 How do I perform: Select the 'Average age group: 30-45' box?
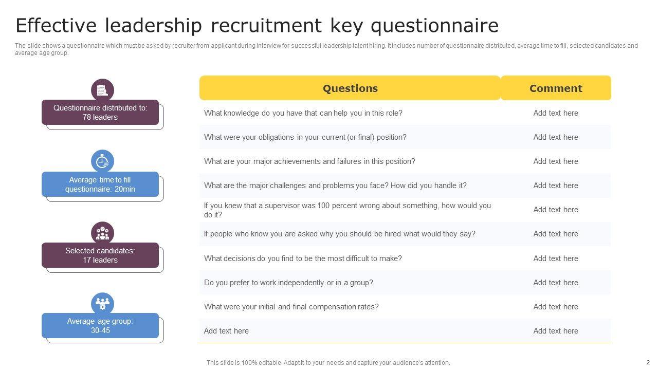point(100,326)
